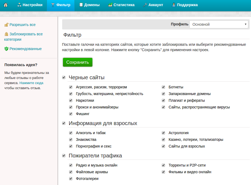251x185 pixels.
Task: Toggle Грубость, матершина, непристойность checkbox
Action: pos(71,94)
